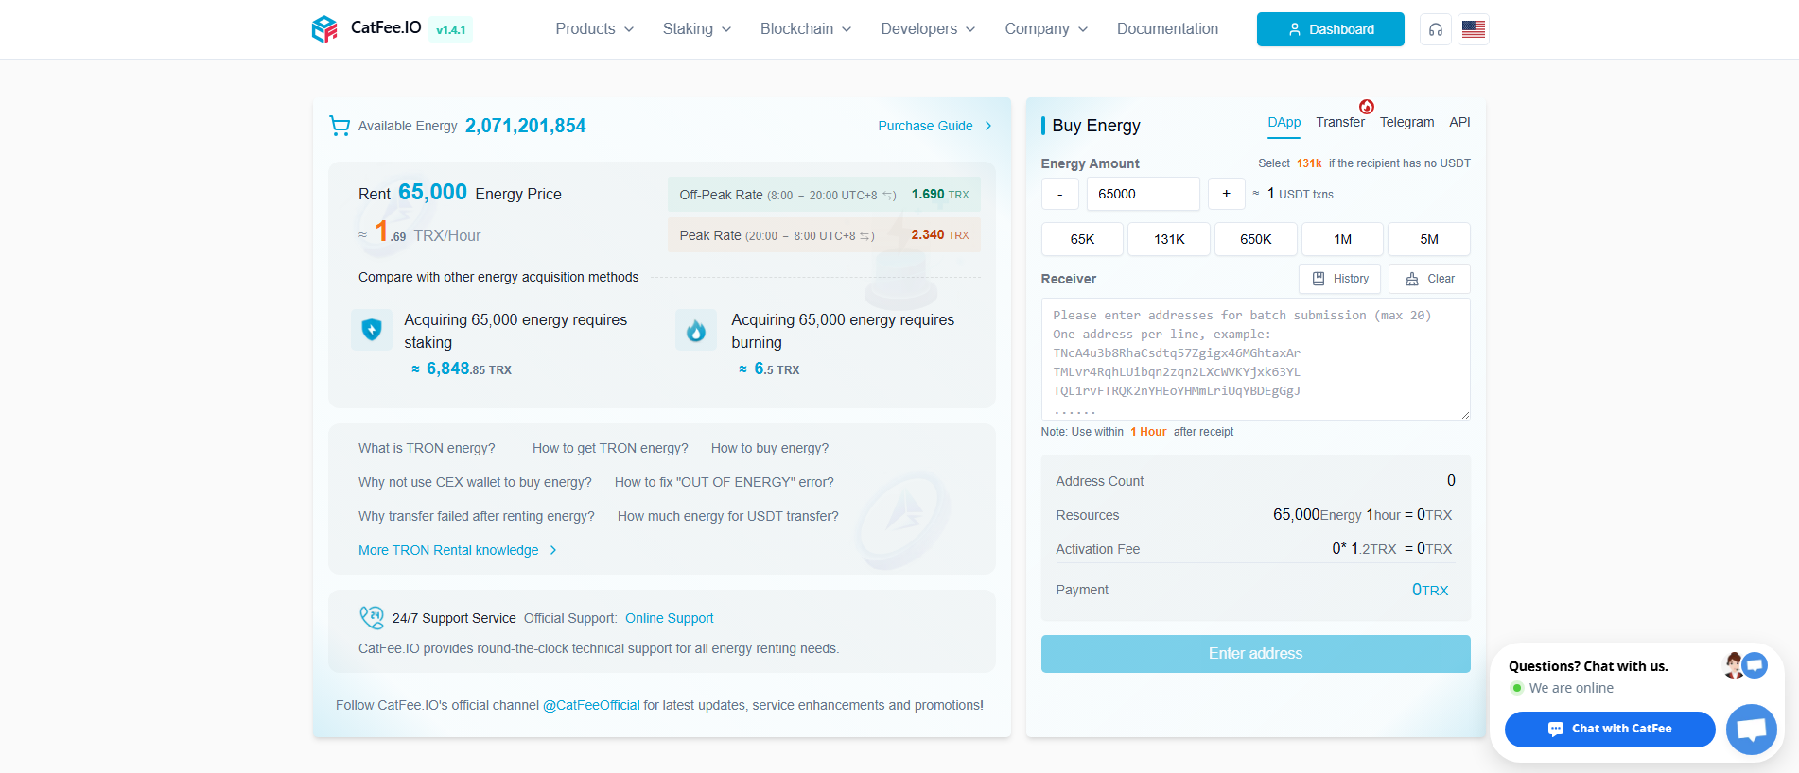Click the Off-Peak Rate 1.690 TRX row
The width and height of the screenshot is (1799, 773).
[824, 195]
